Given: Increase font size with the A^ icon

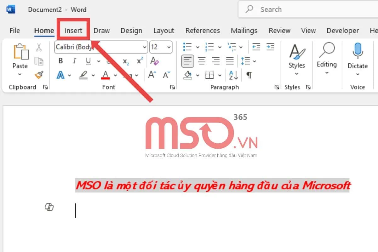Looking at the screenshot, I should 152,75.
